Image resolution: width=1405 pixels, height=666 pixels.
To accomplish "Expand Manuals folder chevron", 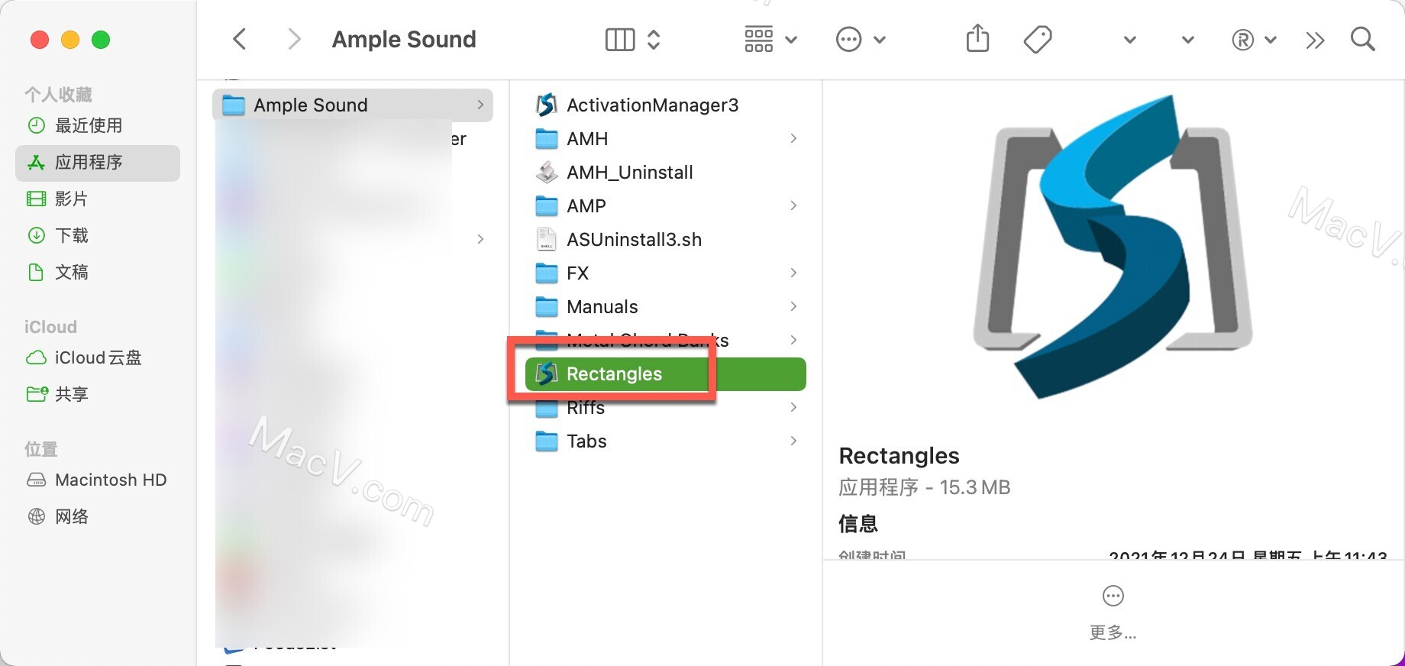I will (x=793, y=306).
